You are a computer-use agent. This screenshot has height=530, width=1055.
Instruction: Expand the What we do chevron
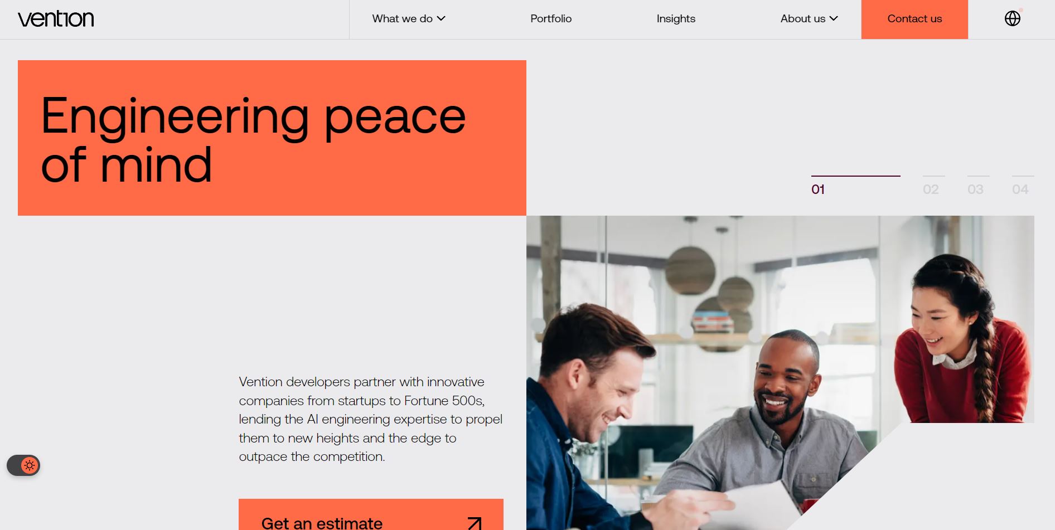coord(441,18)
